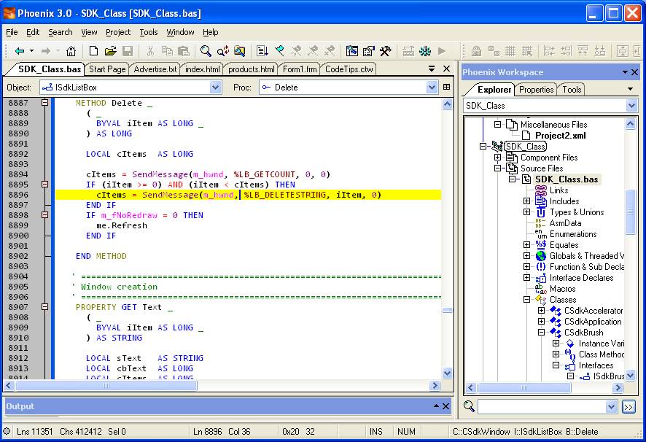
Task: Click the Copy icon in toolbar
Action: pyautogui.click(x=167, y=51)
